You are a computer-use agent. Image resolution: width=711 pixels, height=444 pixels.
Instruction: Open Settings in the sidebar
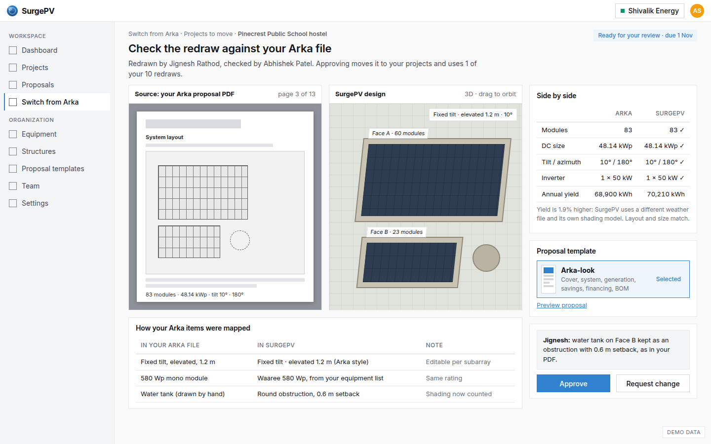(57, 203)
